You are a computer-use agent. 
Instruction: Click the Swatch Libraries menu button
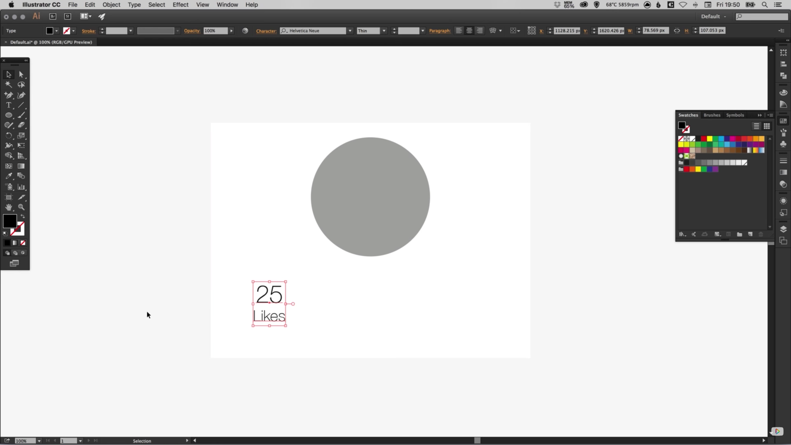pos(682,234)
